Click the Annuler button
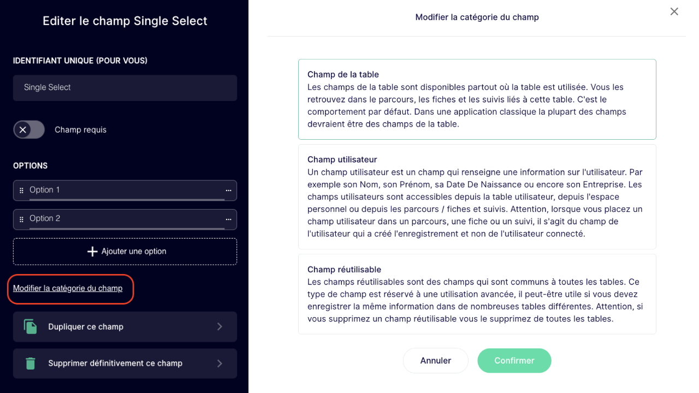This screenshot has width=699, height=393. [x=436, y=361]
